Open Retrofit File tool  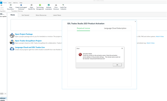coord(32,7)
